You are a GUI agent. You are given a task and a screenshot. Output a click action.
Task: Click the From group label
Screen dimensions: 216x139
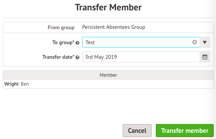(x=61, y=28)
